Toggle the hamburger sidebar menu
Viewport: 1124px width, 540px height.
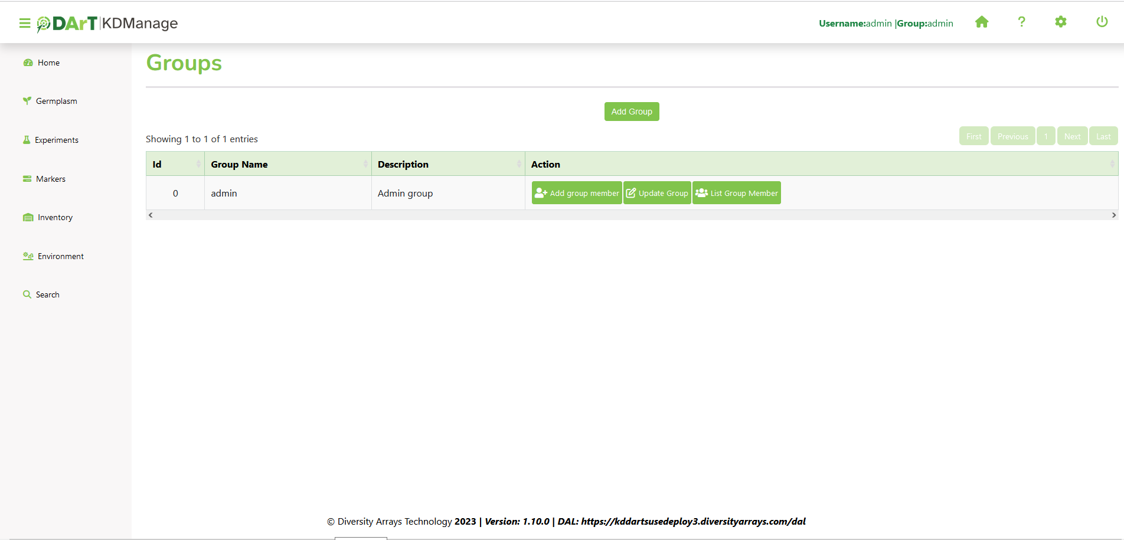(x=24, y=23)
